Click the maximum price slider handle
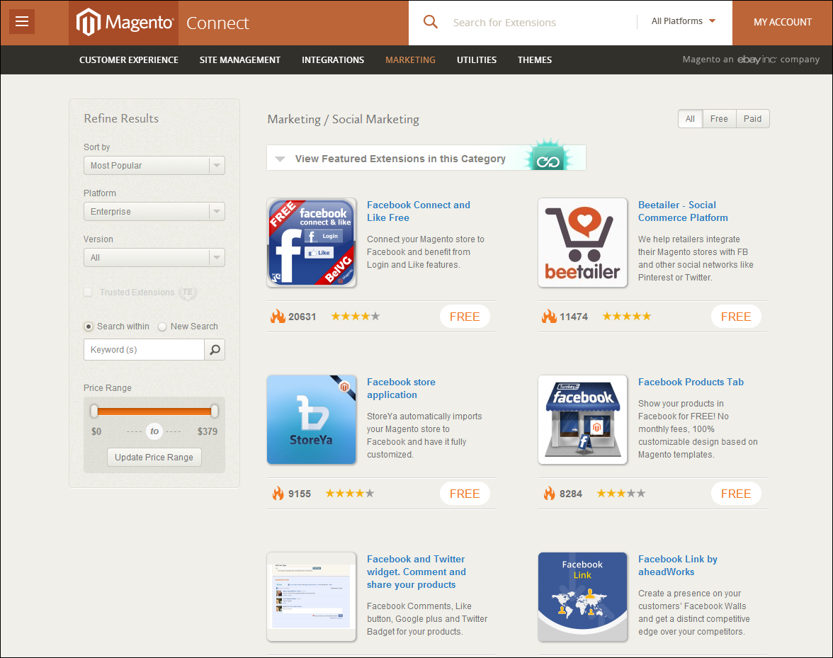 215,411
